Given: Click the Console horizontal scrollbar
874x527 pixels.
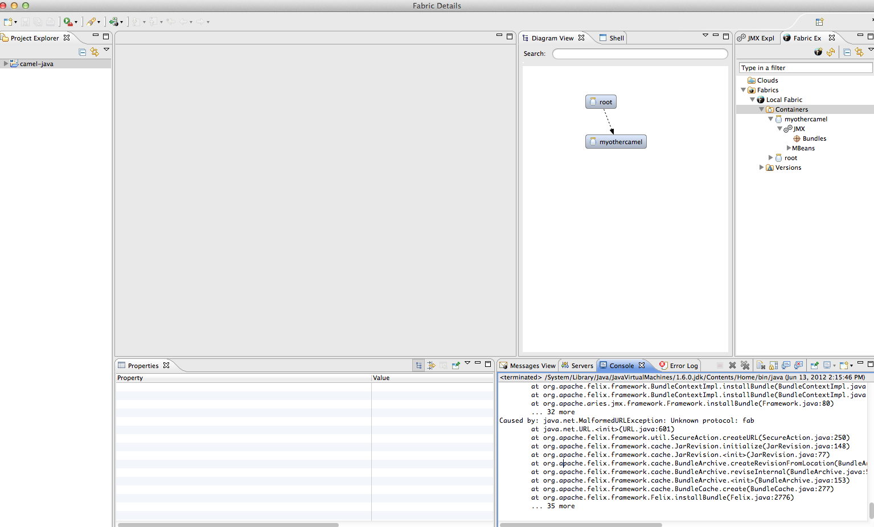Looking at the screenshot, I should coord(581,525).
